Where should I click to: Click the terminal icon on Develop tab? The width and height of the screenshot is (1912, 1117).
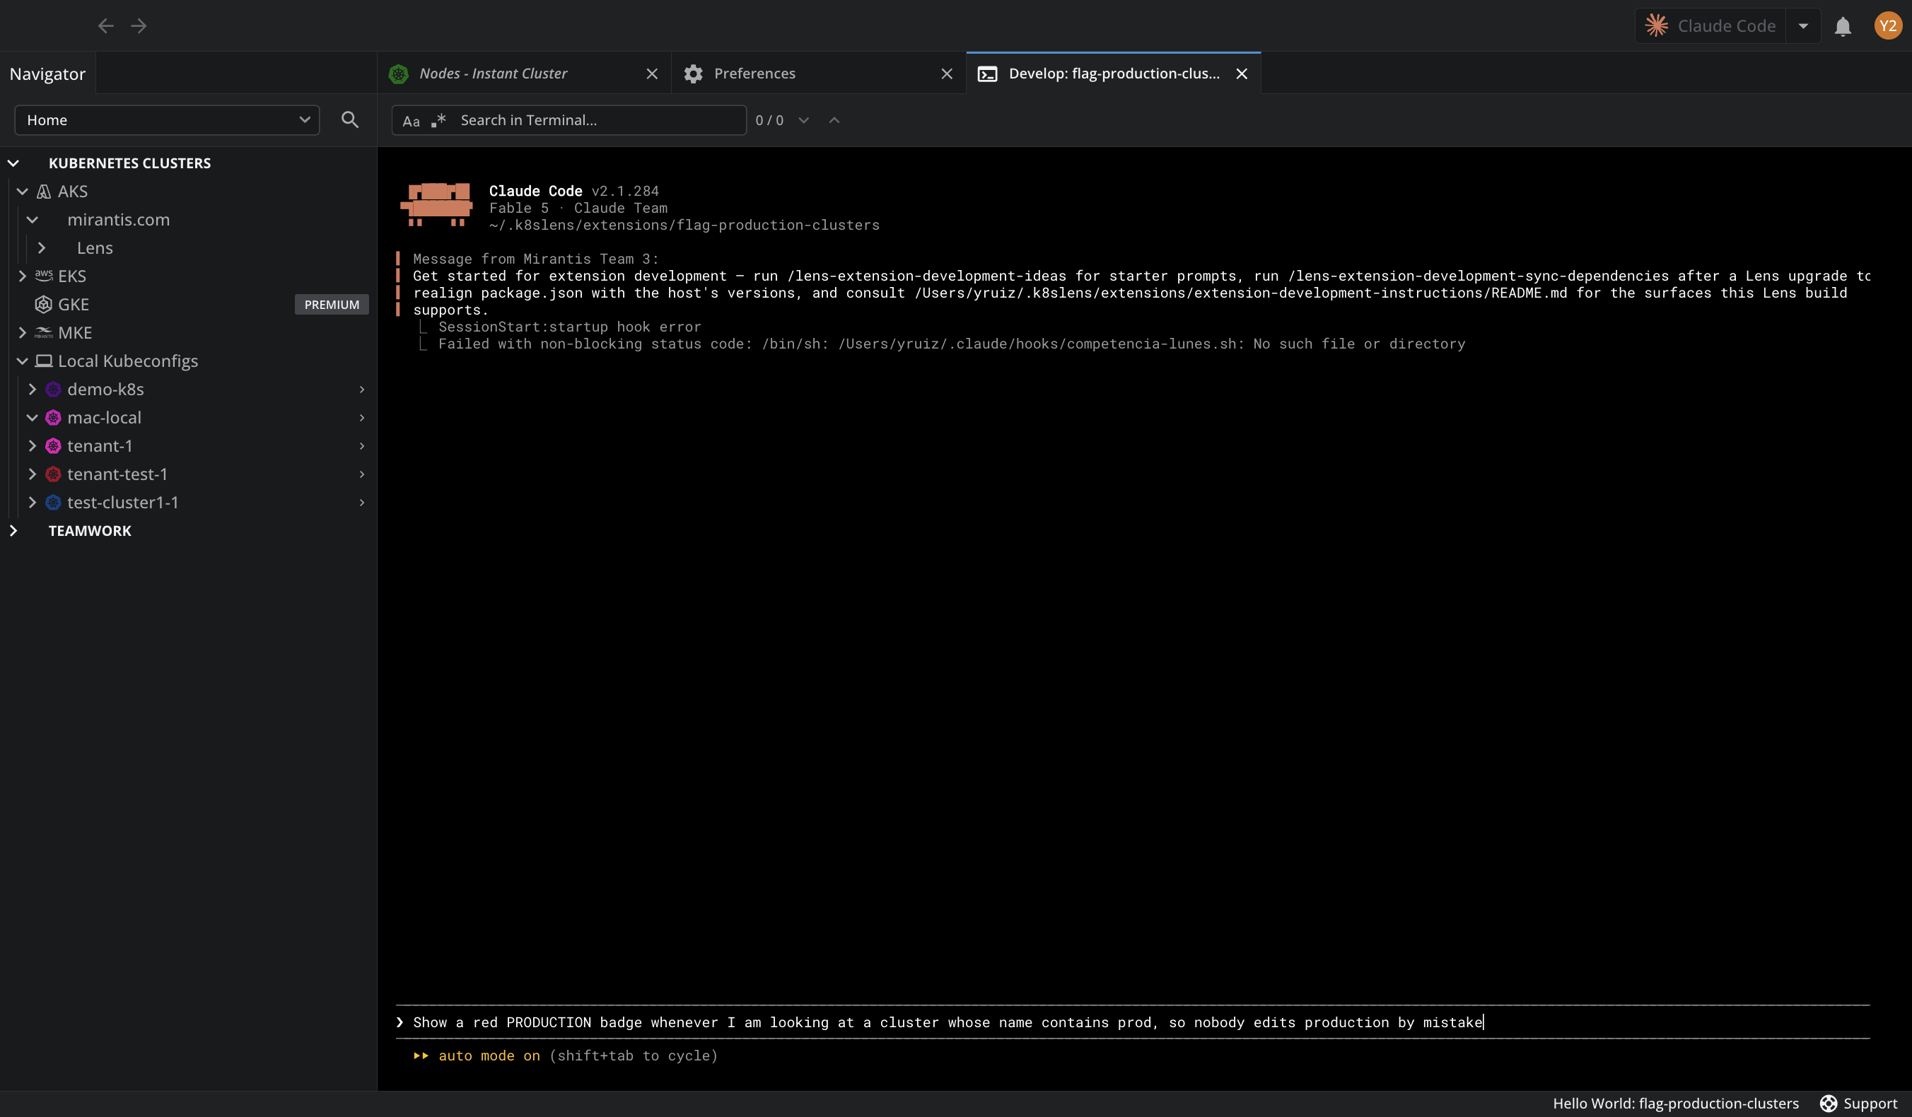point(987,74)
